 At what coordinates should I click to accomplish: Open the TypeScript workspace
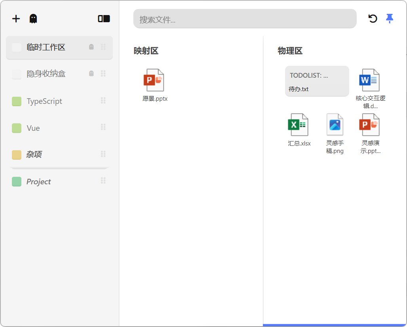(44, 101)
